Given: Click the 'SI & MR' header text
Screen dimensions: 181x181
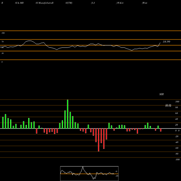Looking at the screenshot, I should point(19,3).
